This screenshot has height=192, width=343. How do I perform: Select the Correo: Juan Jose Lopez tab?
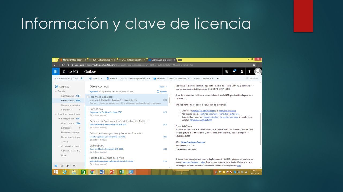click(x=162, y=60)
